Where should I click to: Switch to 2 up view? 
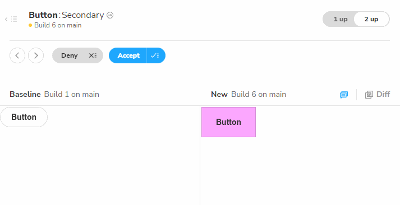click(371, 19)
